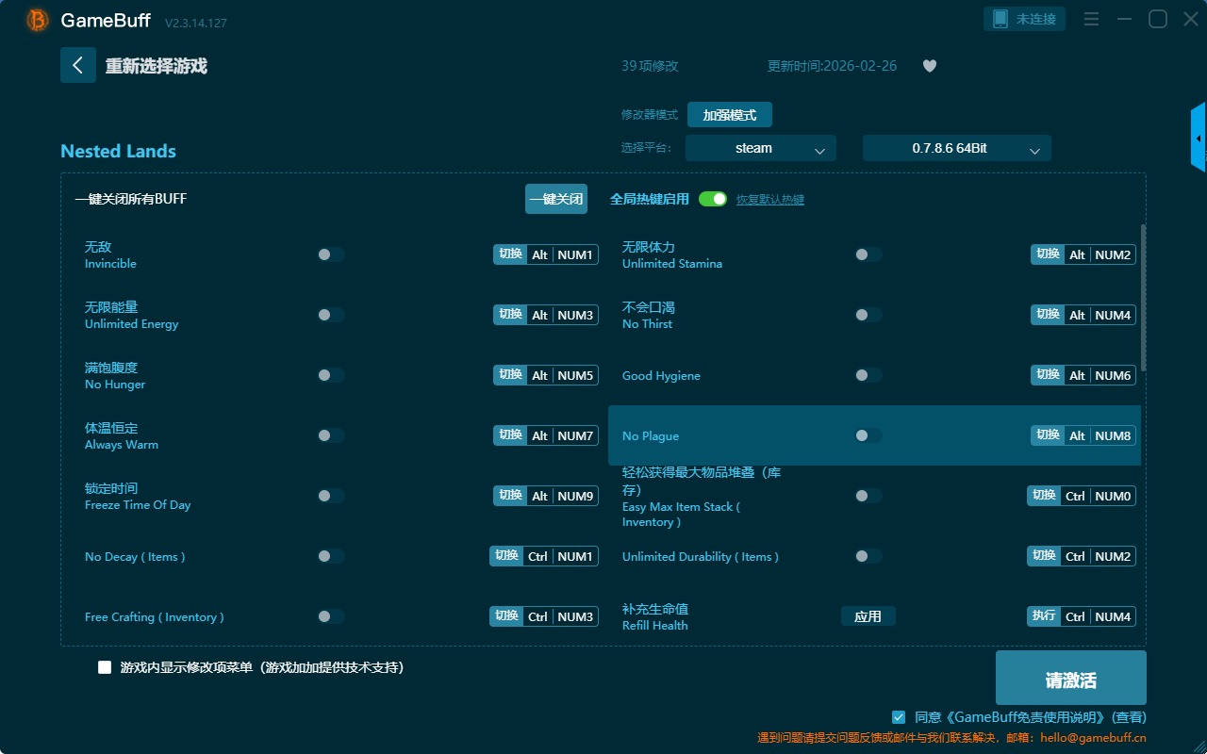Screen dimensions: 1207x754
Task: Turn off global hotkey toggle
Action: point(713,199)
